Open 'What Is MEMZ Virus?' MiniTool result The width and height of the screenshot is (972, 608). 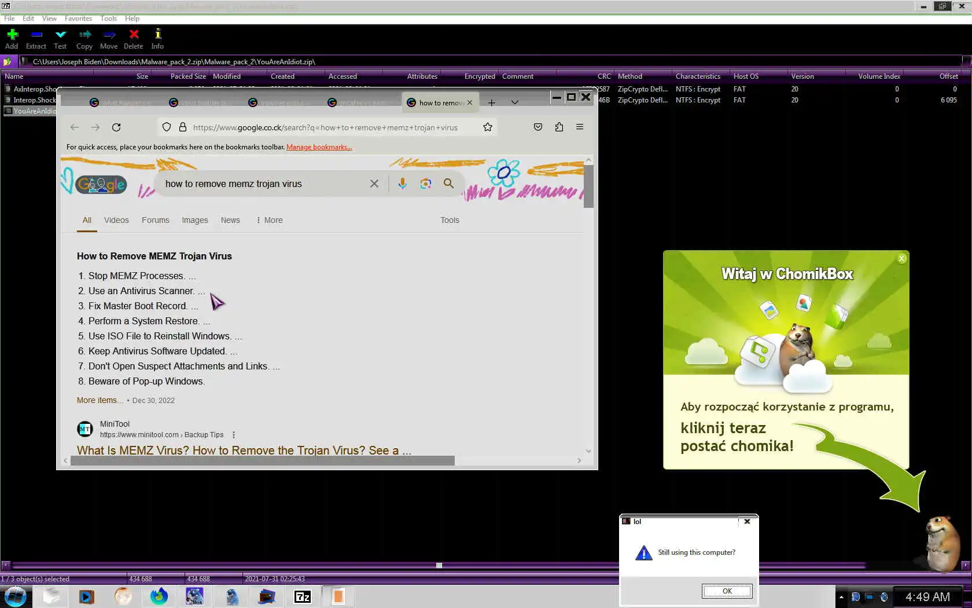coord(244,450)
